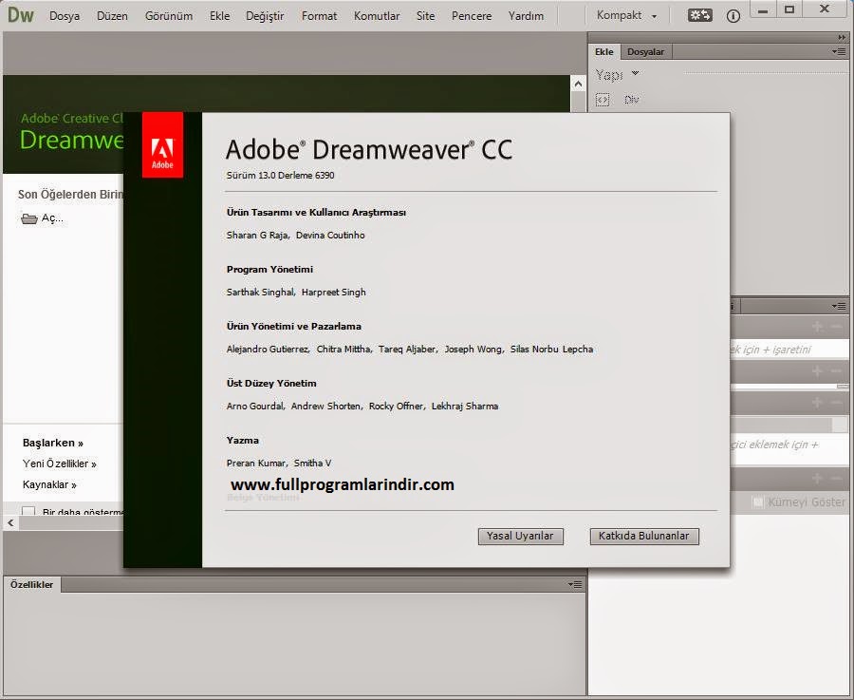Open the Komutlar menu
This screenshot has height=700, width=854.
pyautogui.click(x=377, y=16)
